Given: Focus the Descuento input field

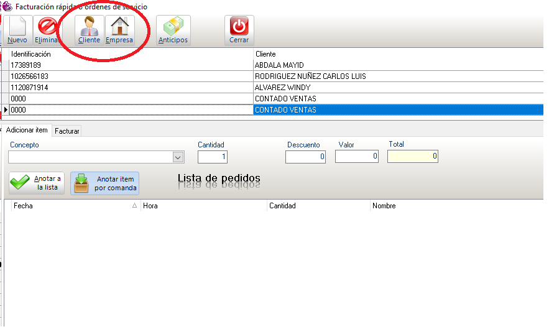Looking at the screenshot, I should (305, 157).
